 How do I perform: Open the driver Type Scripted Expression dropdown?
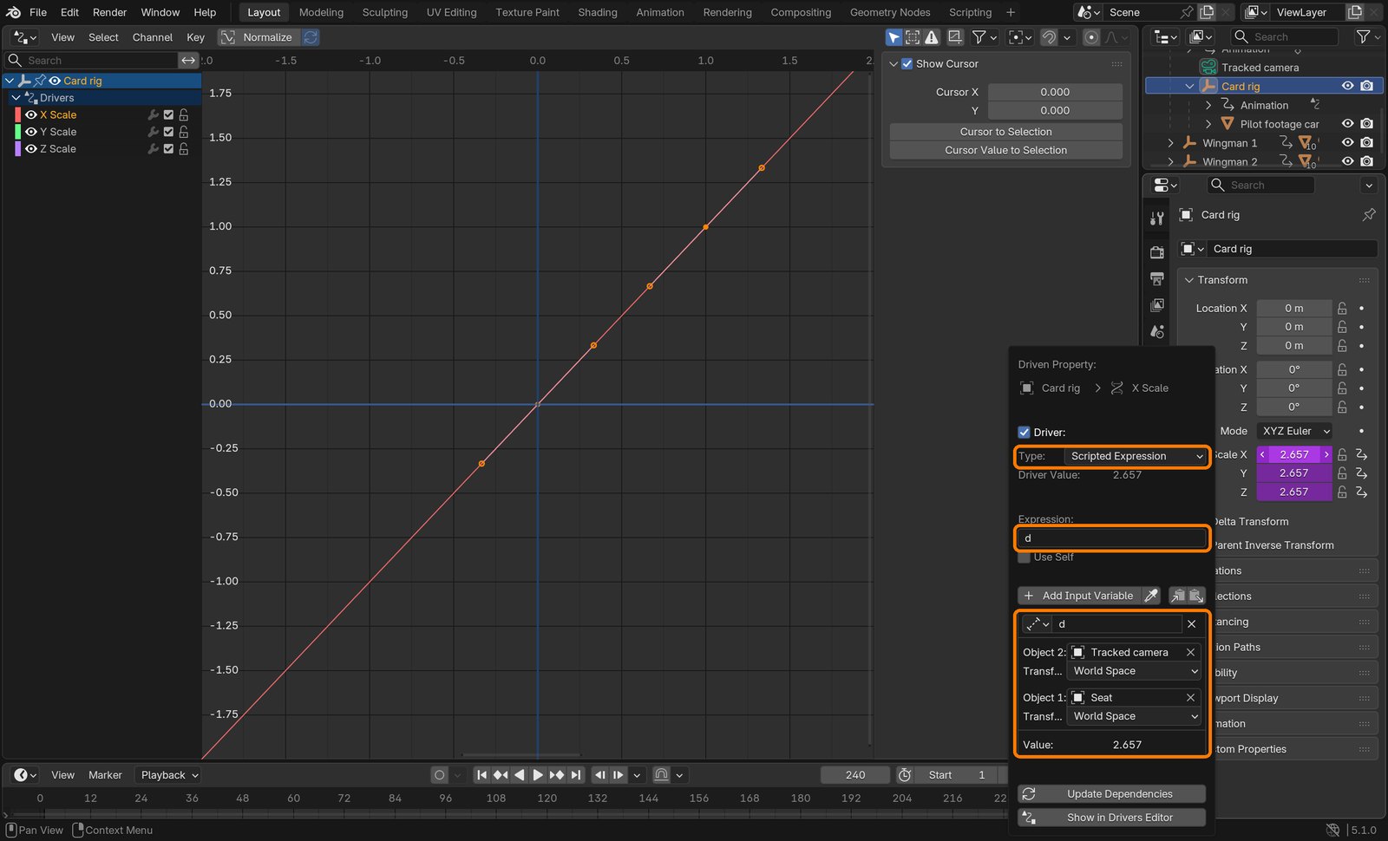(1136, 456)
